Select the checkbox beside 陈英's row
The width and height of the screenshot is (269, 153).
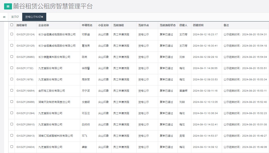pos(11,57)
